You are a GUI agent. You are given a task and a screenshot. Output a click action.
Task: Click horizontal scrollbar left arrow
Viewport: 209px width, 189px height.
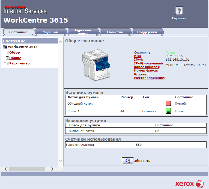click(6, 169)
